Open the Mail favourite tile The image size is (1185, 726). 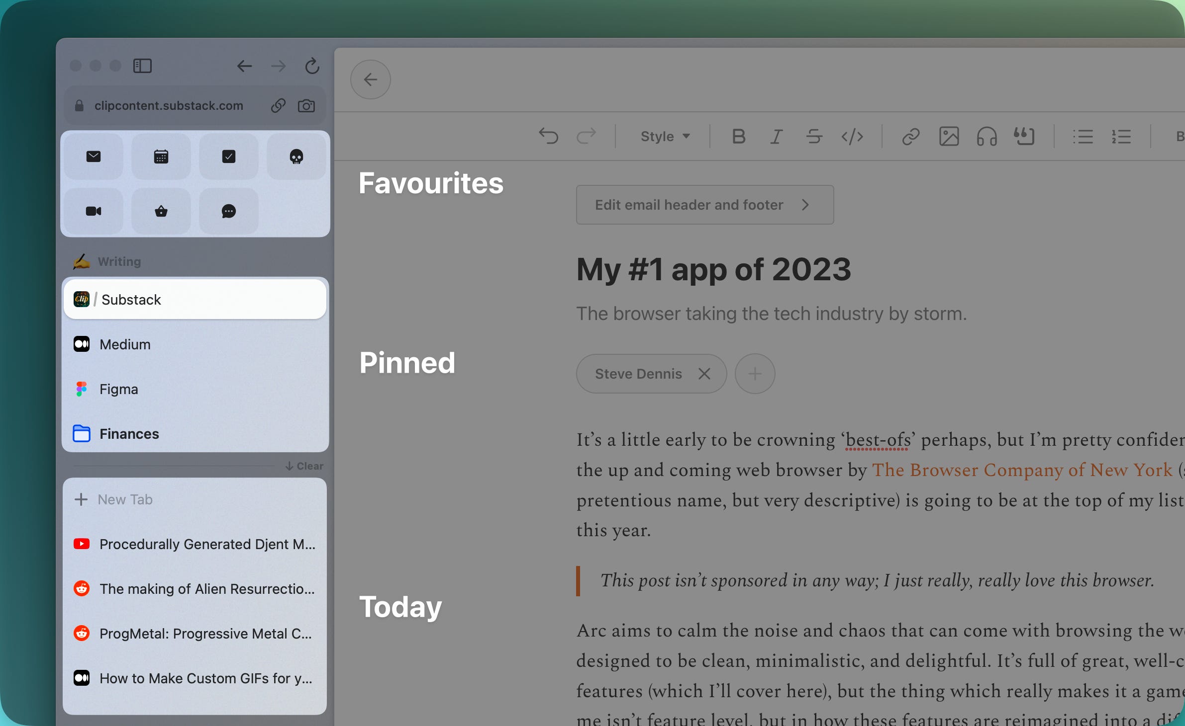click(94, 157)
